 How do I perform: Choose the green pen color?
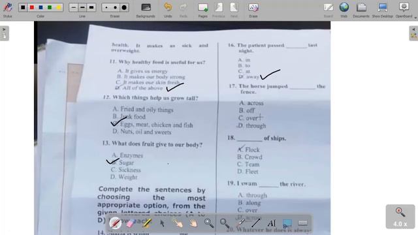point(50,7)
